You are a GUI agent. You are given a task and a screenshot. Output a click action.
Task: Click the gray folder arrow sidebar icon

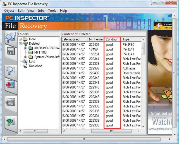[x=10, y=102]
